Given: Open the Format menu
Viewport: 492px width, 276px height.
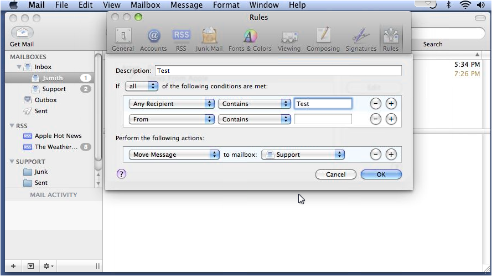Looking at the screenshot, I should [226, 5].
